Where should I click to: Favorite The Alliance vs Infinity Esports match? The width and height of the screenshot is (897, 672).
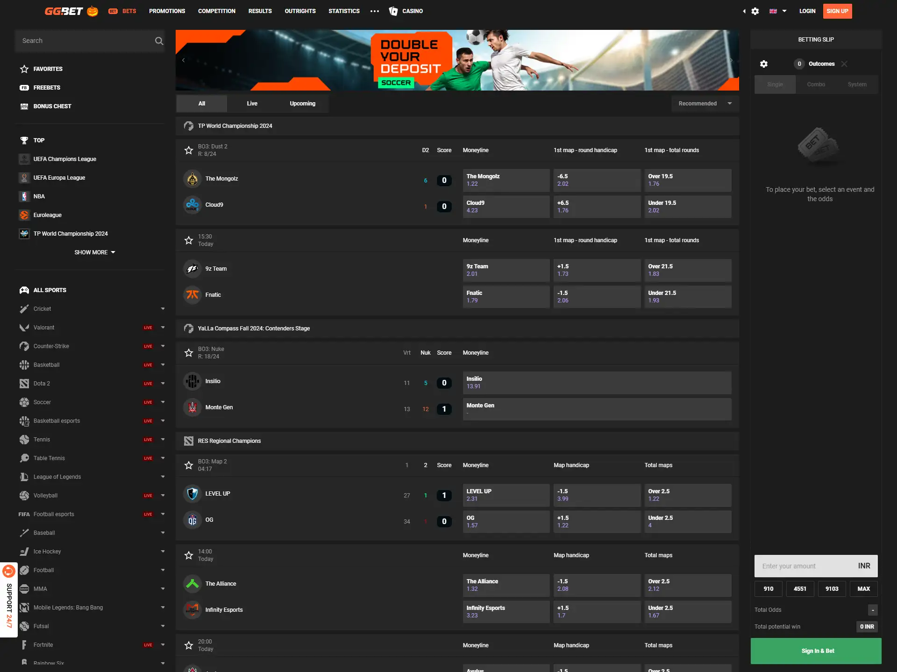(x=189, y=555)
